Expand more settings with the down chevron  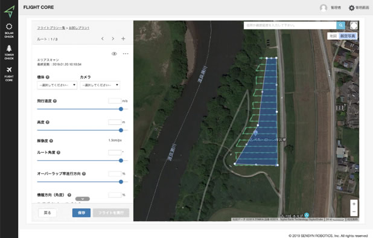pos(83,199)
